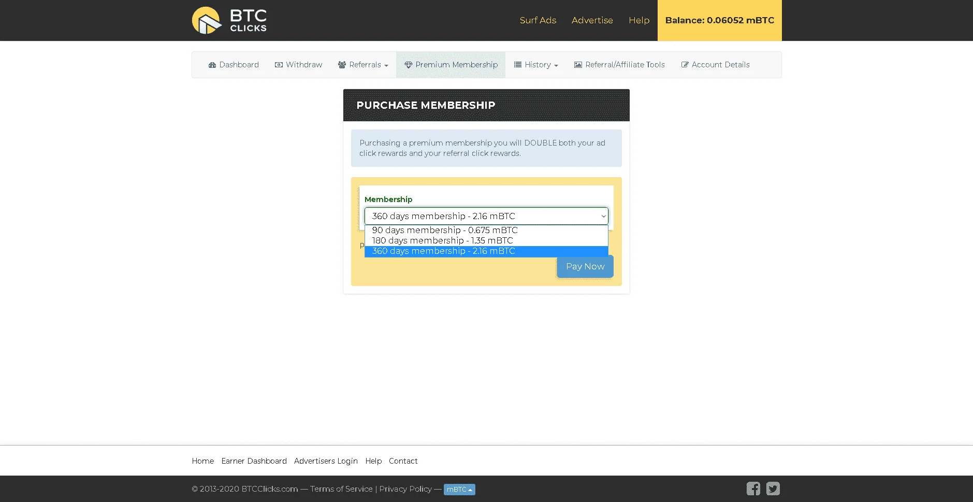Click the Withdraw money icon

[279, 65]
